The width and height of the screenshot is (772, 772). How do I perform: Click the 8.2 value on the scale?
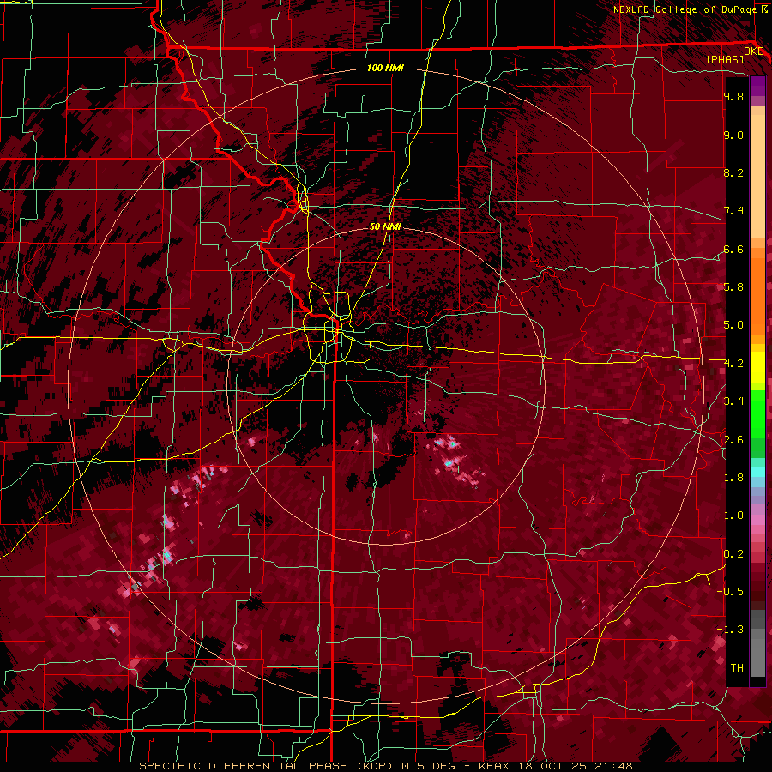click(x=733, y=173)
